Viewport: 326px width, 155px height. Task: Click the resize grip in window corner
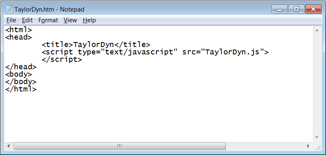point(318,147)
